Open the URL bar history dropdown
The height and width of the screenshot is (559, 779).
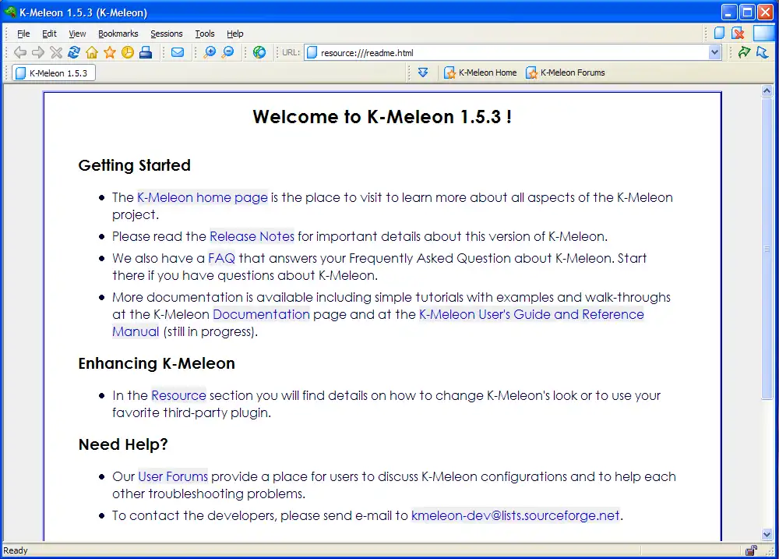(x=715, y=52)
